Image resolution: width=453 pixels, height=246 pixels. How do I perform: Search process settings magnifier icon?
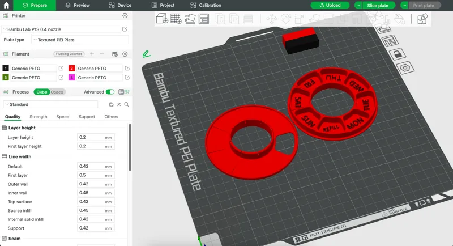tap(126, 104)
